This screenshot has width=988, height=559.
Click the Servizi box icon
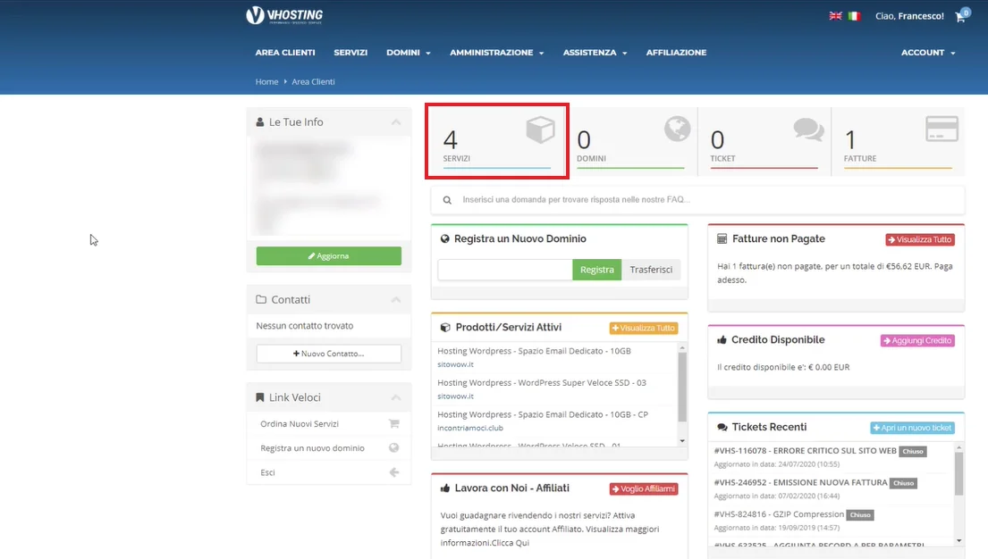point(540,129)
